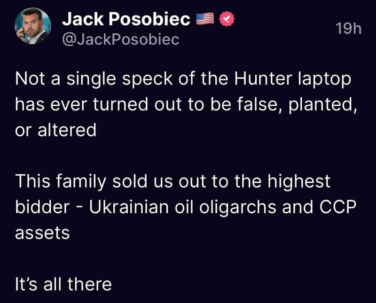Click the word "oligarchs" in the post
The height and width of the screenshot is (303, 376).
(x=238, y=208)
